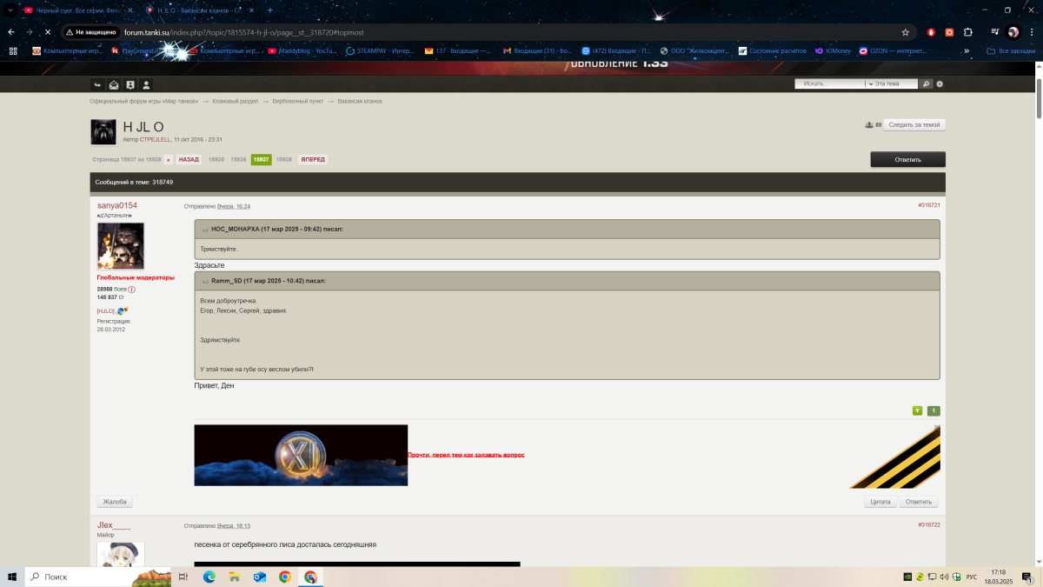Click the НАЗАД pagination button
Image resolution: width=1043 pixels, height=587 pixels.
click(x=189, y=160)
